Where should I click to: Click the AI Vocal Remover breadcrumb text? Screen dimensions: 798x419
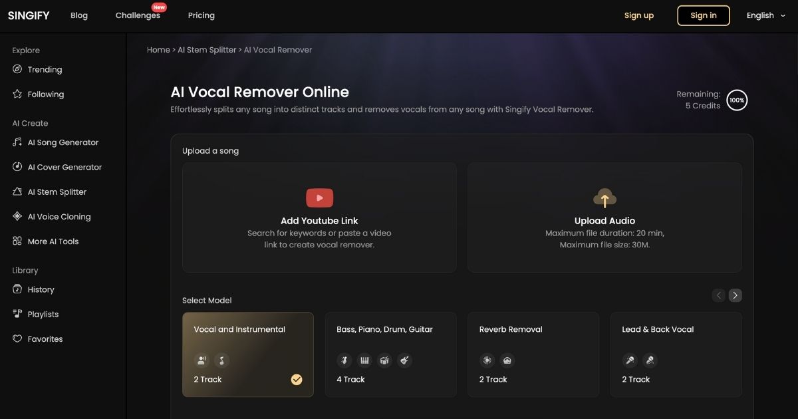(x=278, y=50)
